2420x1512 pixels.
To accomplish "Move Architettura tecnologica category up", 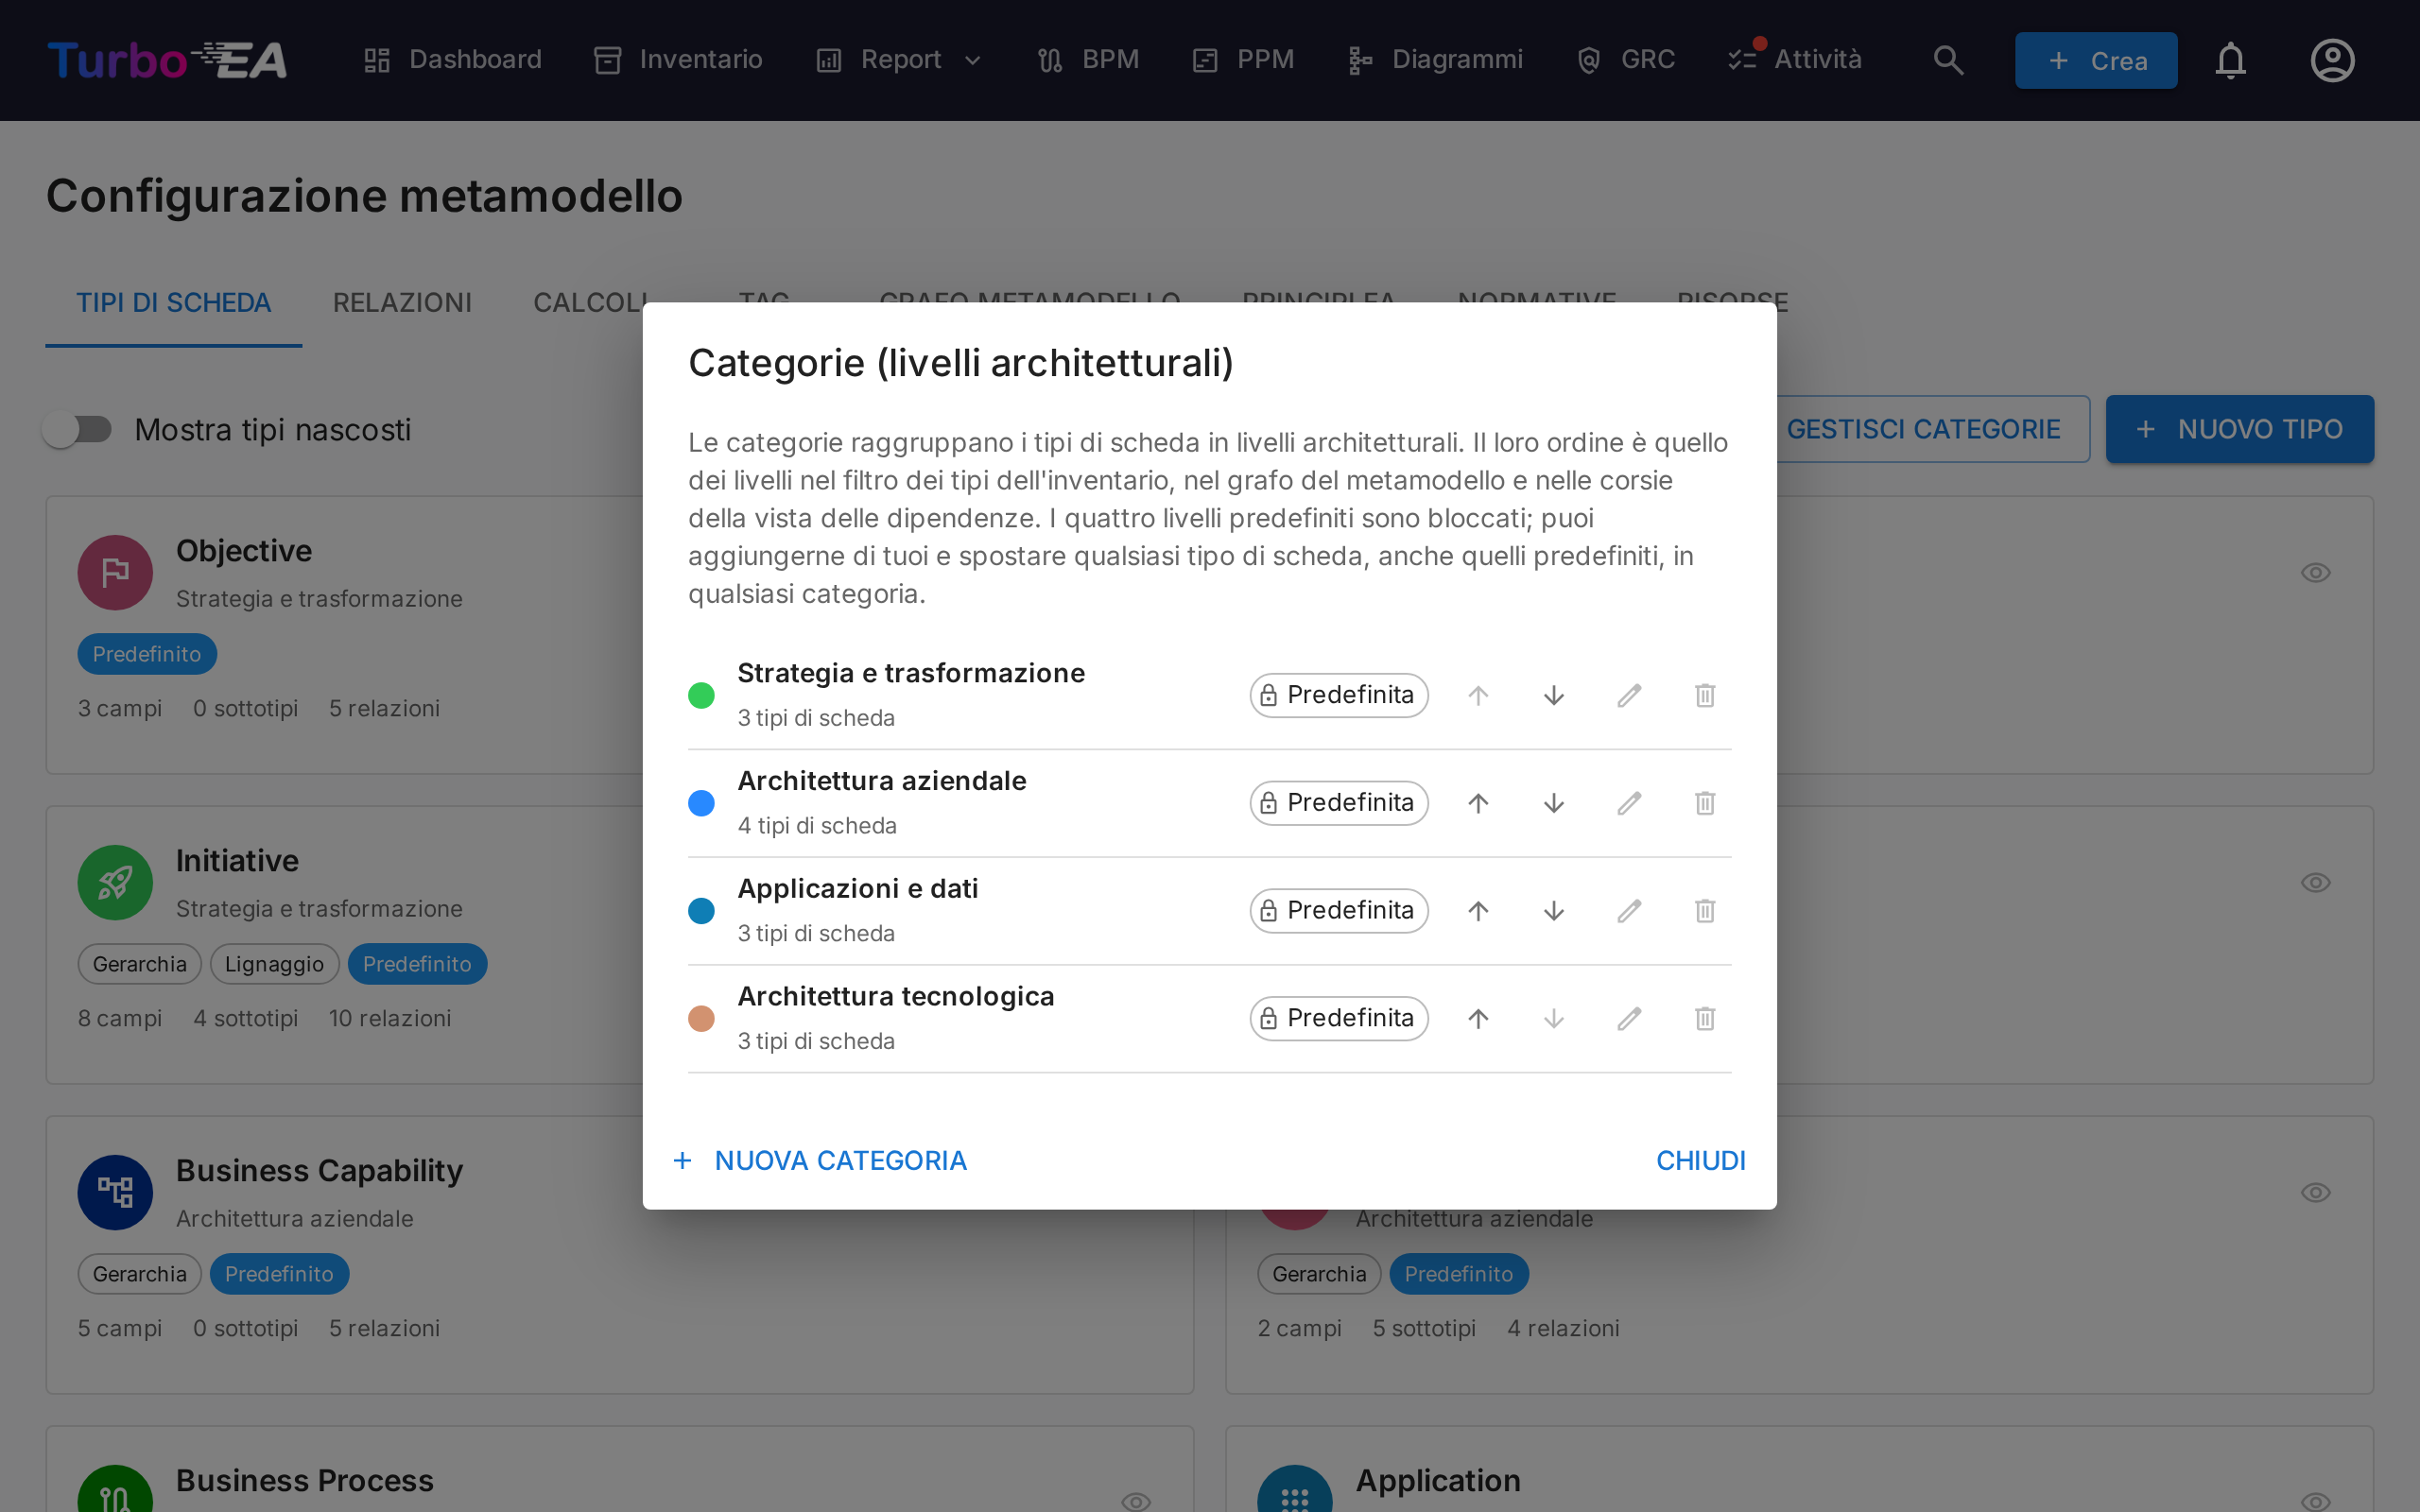I will pyautogui.click(x=1478, y=1018).
